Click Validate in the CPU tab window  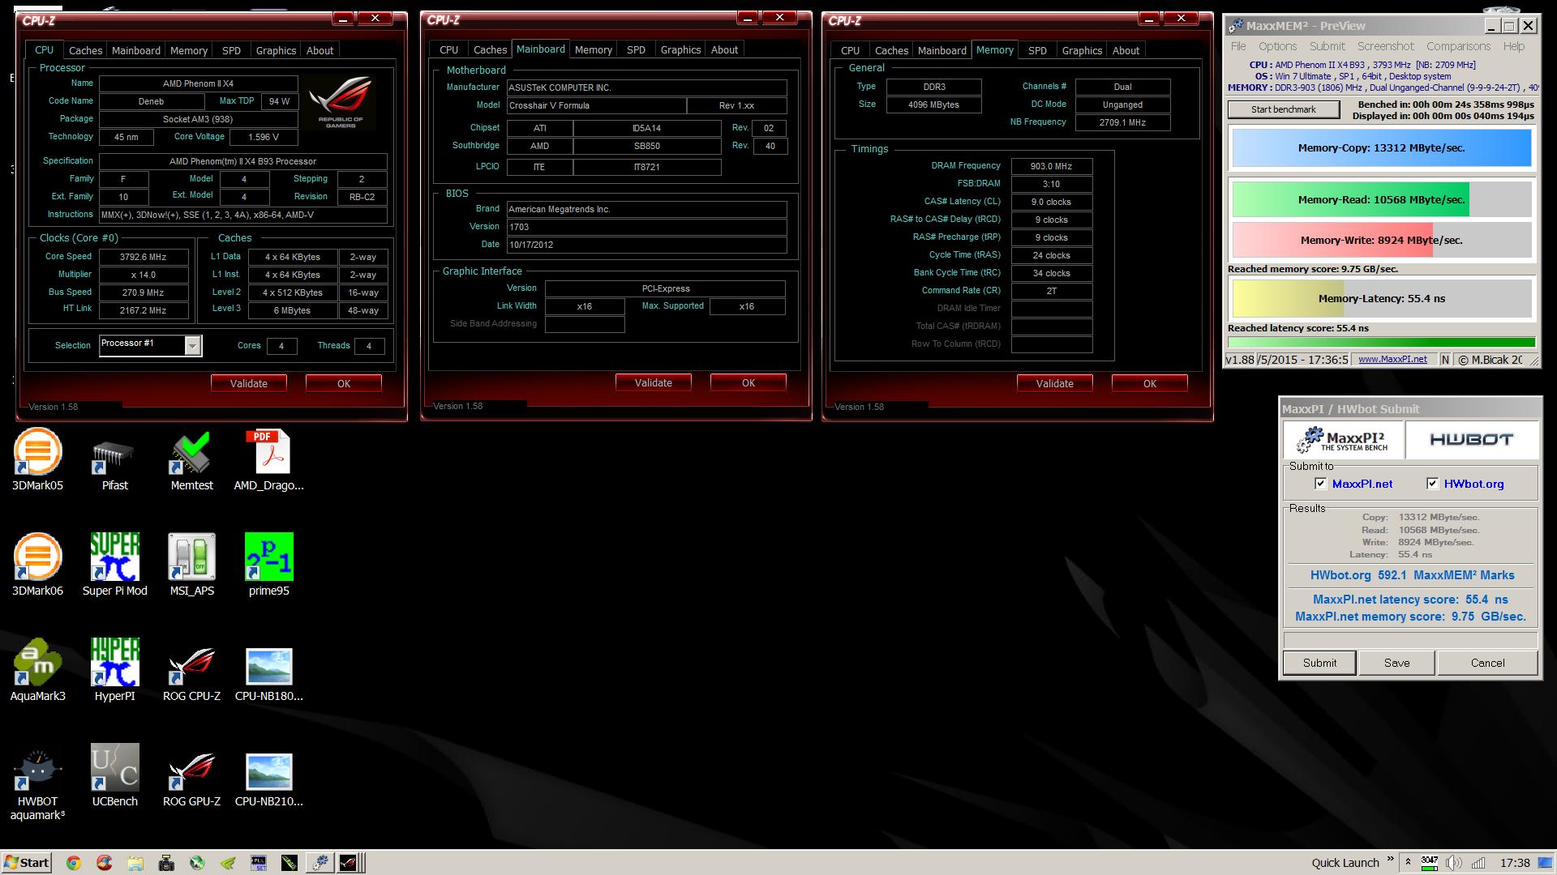(248, 383)
